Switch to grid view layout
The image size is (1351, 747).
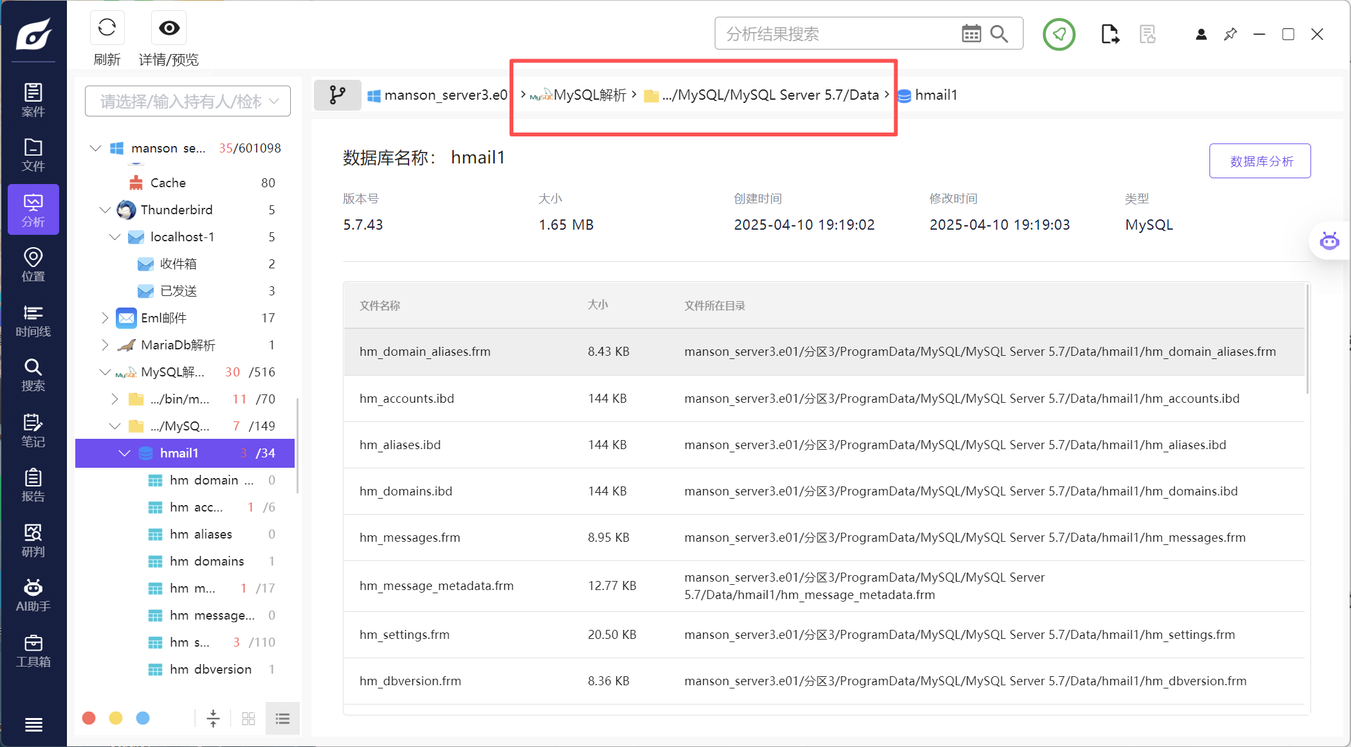click(248, 718)
